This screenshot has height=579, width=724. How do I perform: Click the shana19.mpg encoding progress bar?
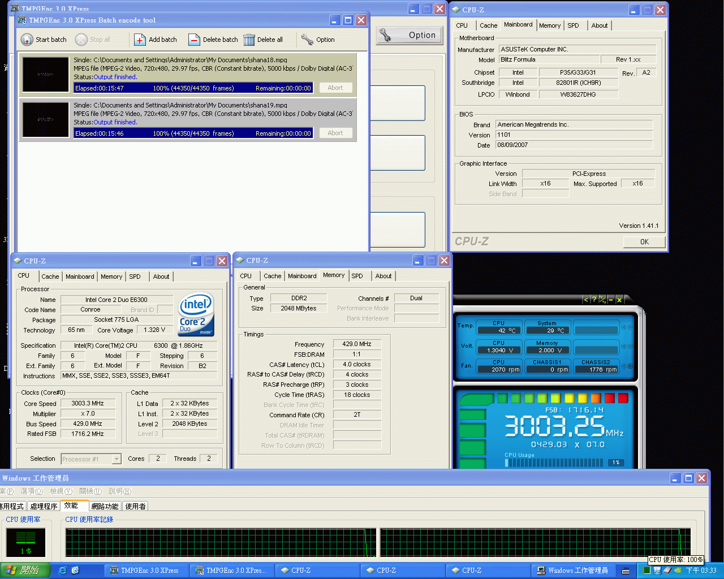[x=193, y=133]
